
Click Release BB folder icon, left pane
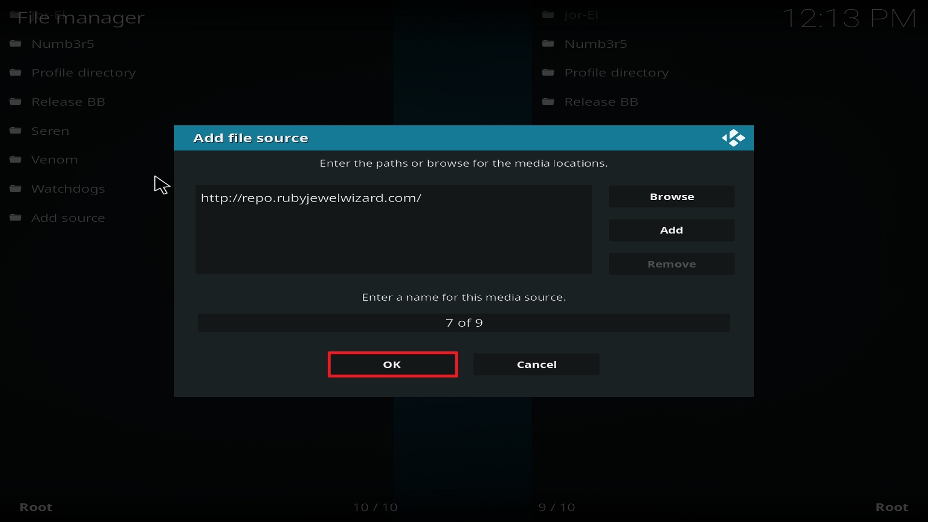(15, 101)
